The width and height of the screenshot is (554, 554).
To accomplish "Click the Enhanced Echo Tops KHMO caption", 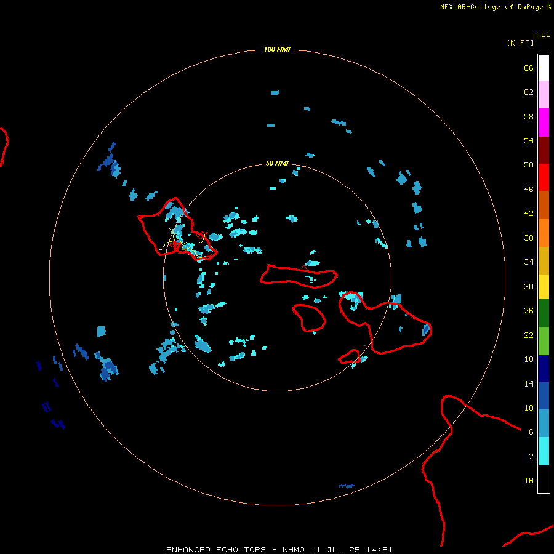I will coord(279,550).
